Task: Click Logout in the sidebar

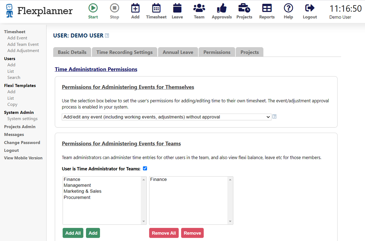Action: 12,150
